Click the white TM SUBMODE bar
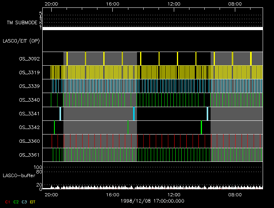274x208 pixels. pyautogui.click(x=153, y=29)
